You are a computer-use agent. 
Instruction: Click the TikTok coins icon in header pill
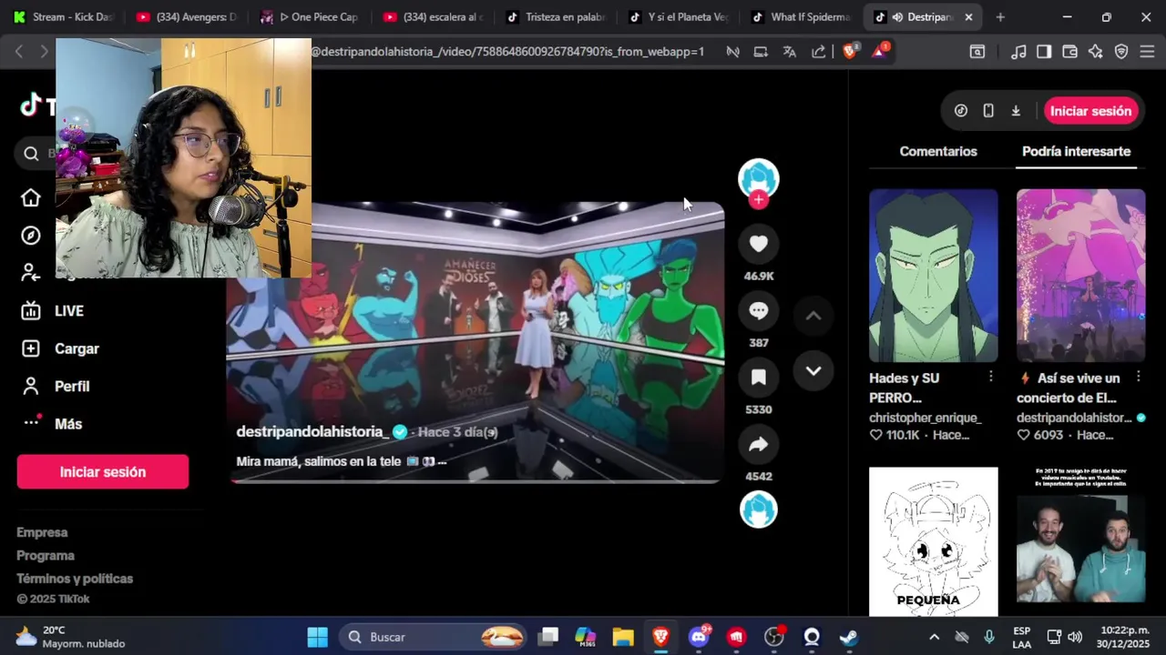click(961, 111)
